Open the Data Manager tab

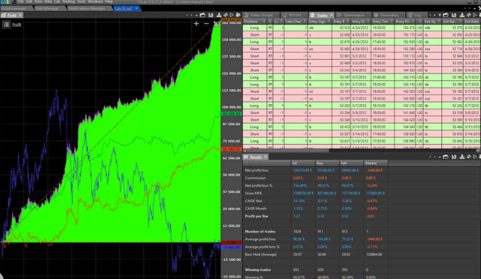click(46, 9)
